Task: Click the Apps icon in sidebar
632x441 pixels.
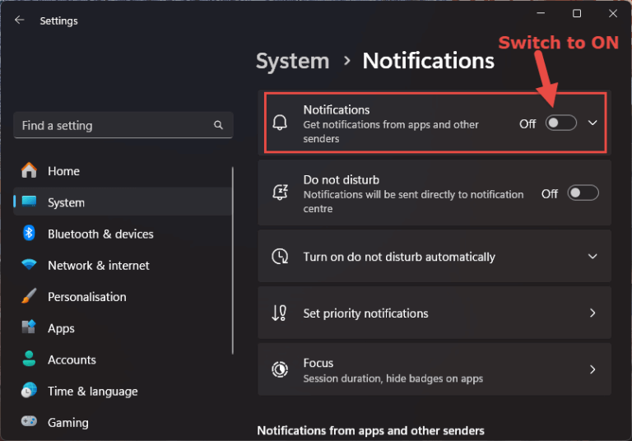Action: 29,327
